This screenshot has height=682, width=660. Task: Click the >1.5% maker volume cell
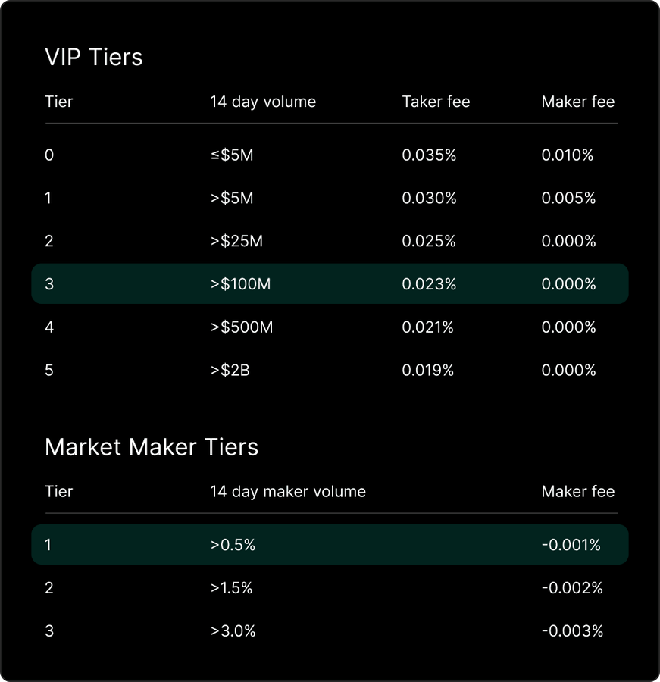pos(231,588)
